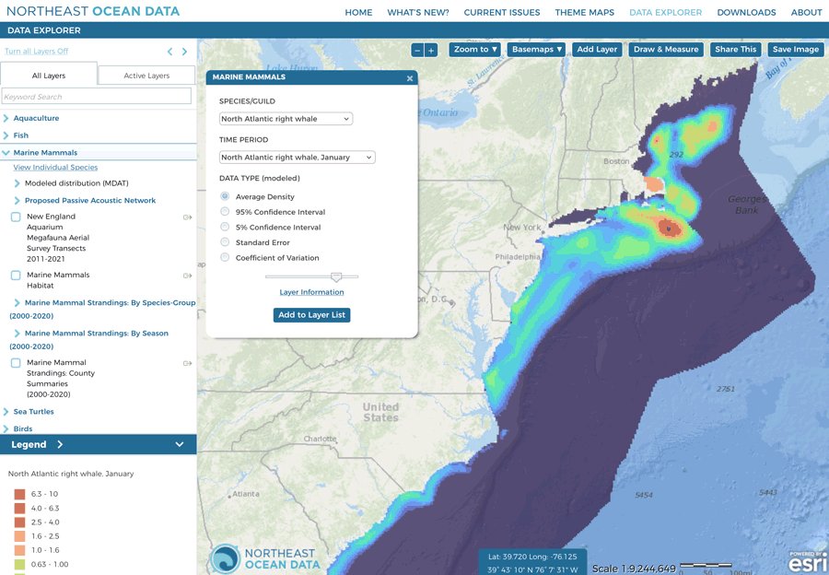This screenshot has width=829, height=575.
Task: Zoom out the map with minus button
Action: point(417,51)
